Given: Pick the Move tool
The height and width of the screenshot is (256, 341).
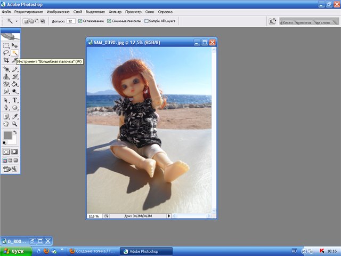Looking at the screenshot, I should coord(15,46).
